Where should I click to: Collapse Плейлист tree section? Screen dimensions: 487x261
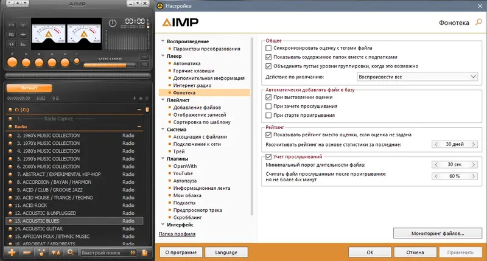(163, 100)
